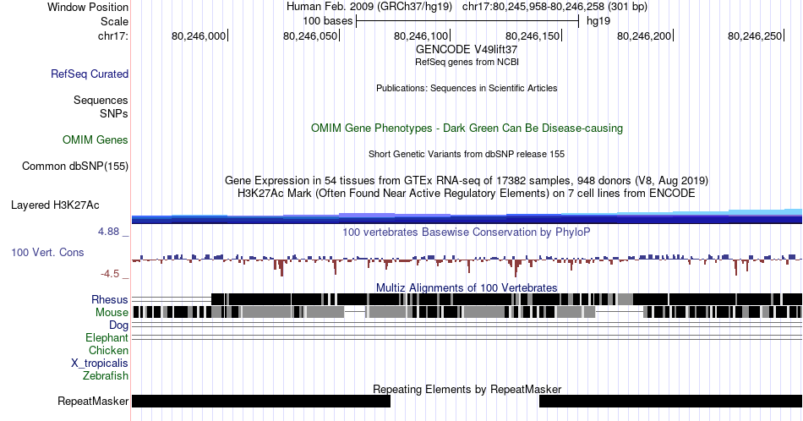Click the PhyloP 4.88 upper scale value

point(108,232)
